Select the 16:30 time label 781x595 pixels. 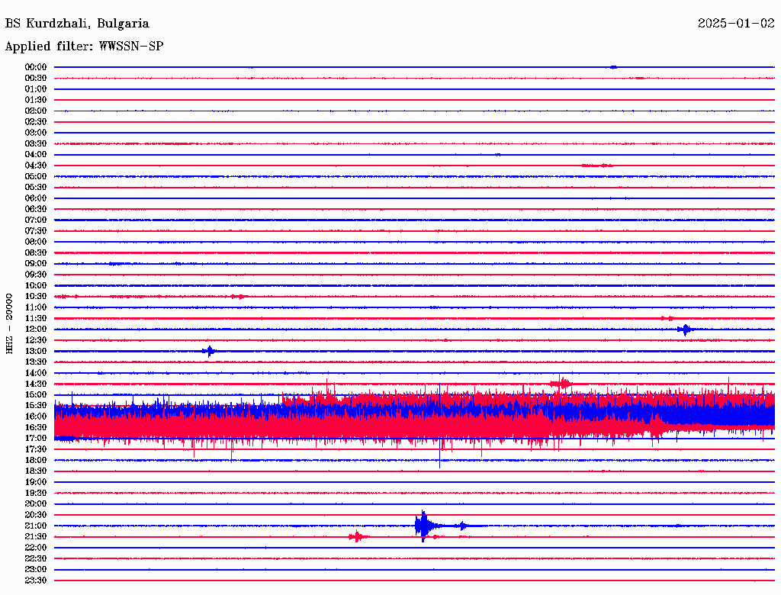tap(36, 428)
